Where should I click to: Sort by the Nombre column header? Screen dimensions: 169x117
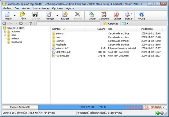(x=68, y=29)
